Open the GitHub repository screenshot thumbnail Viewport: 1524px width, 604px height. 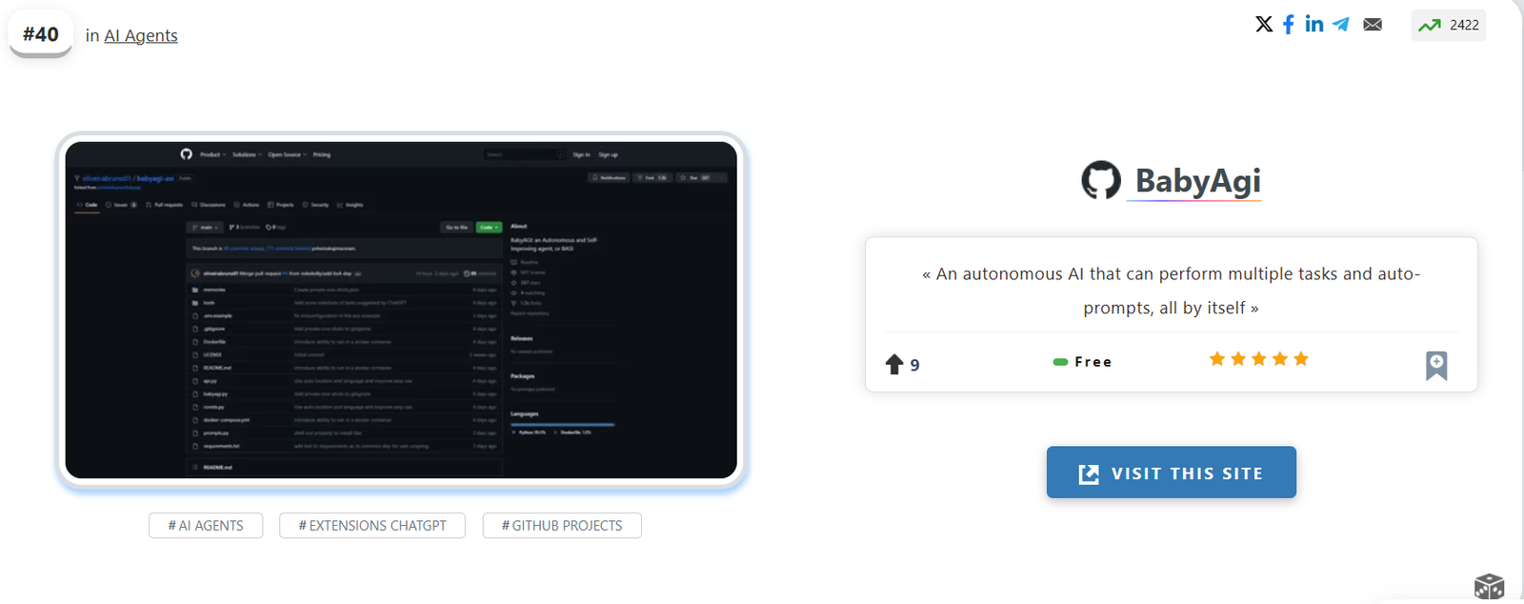(x=401, y=310)
